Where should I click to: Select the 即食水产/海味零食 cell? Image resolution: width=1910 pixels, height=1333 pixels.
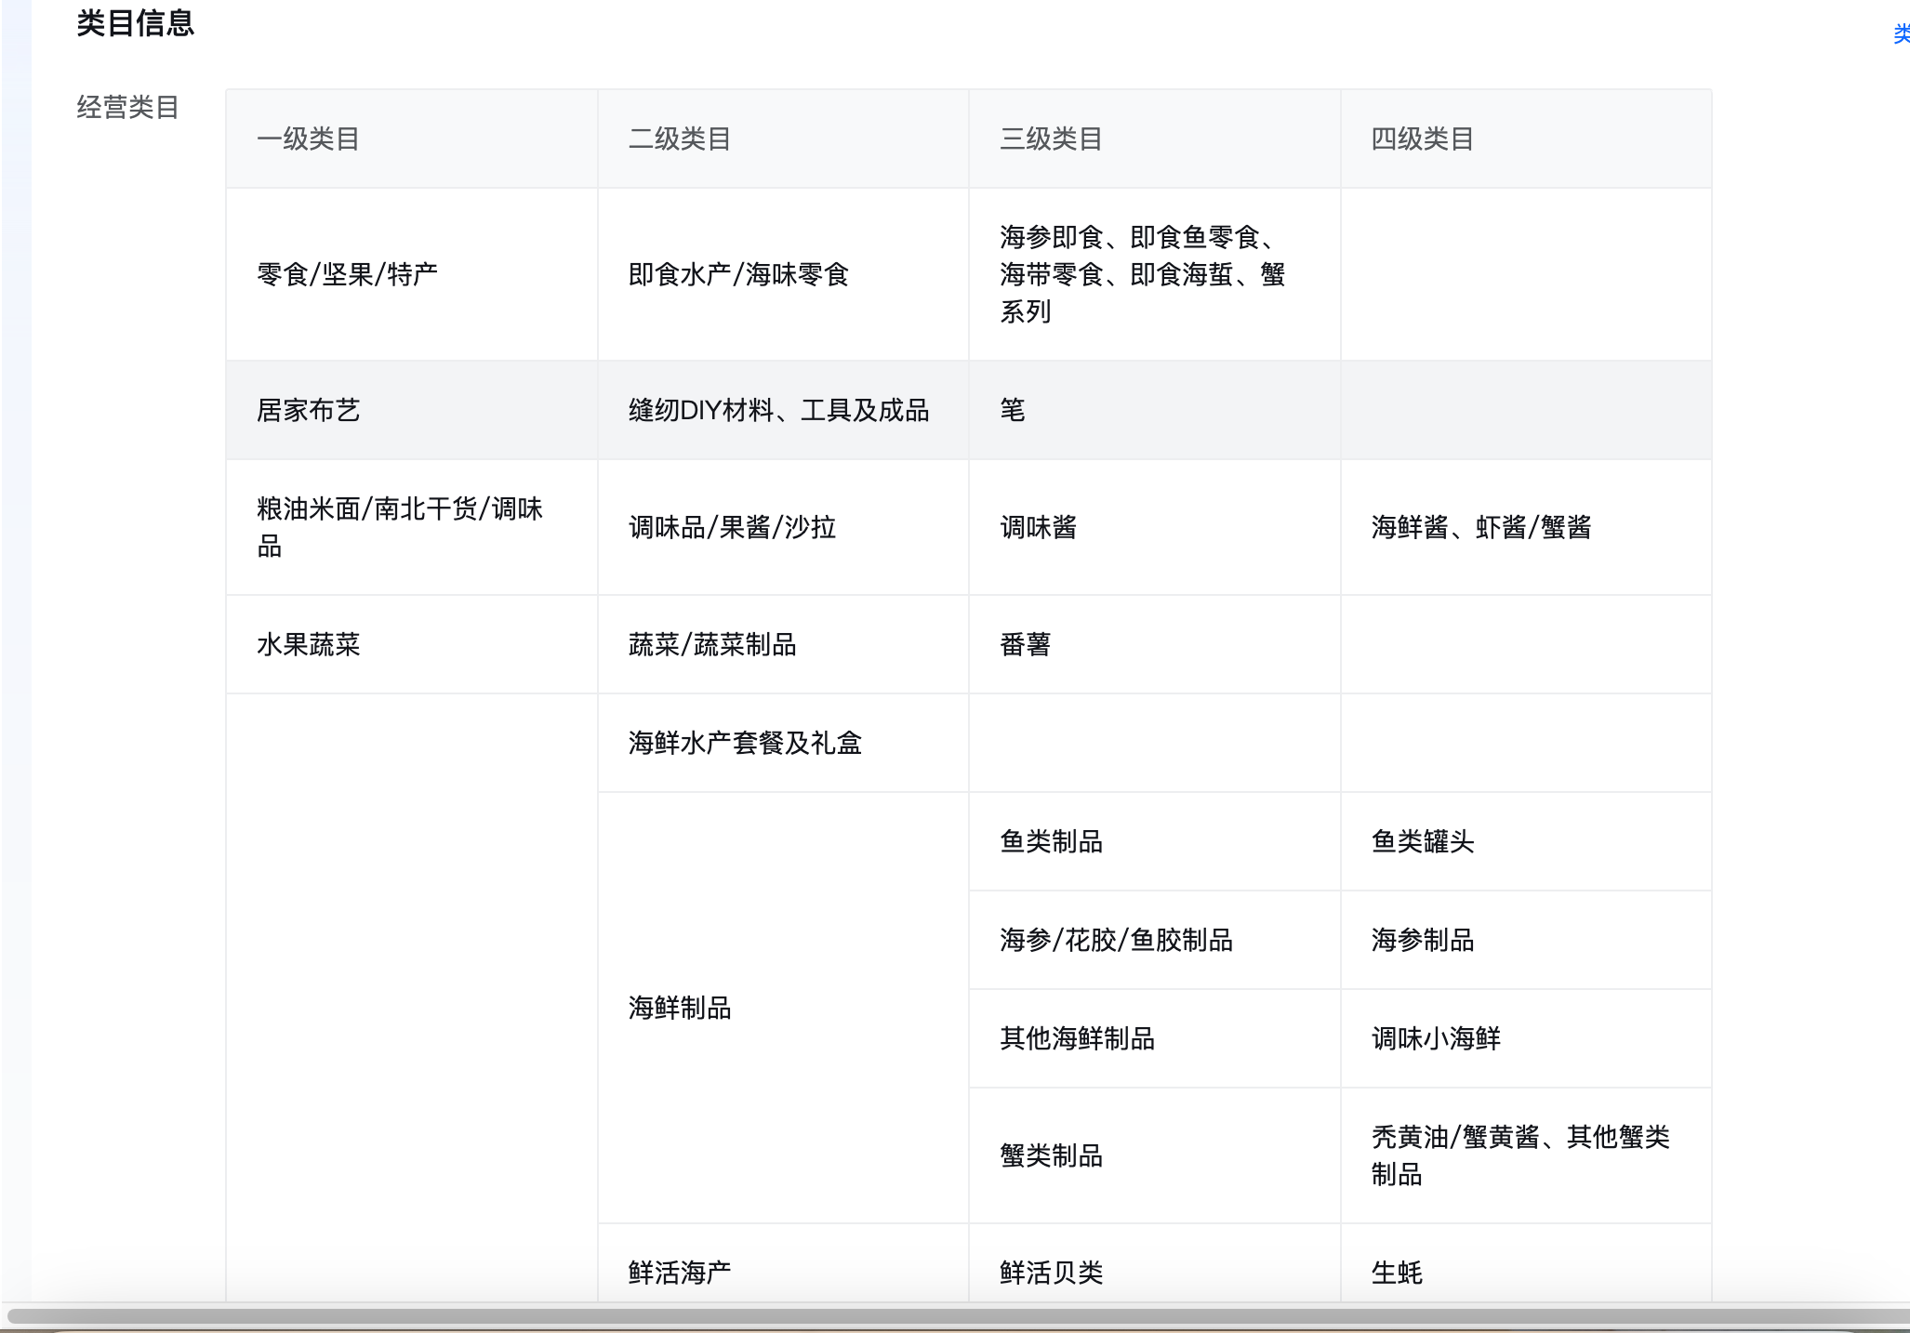point(738,274)
